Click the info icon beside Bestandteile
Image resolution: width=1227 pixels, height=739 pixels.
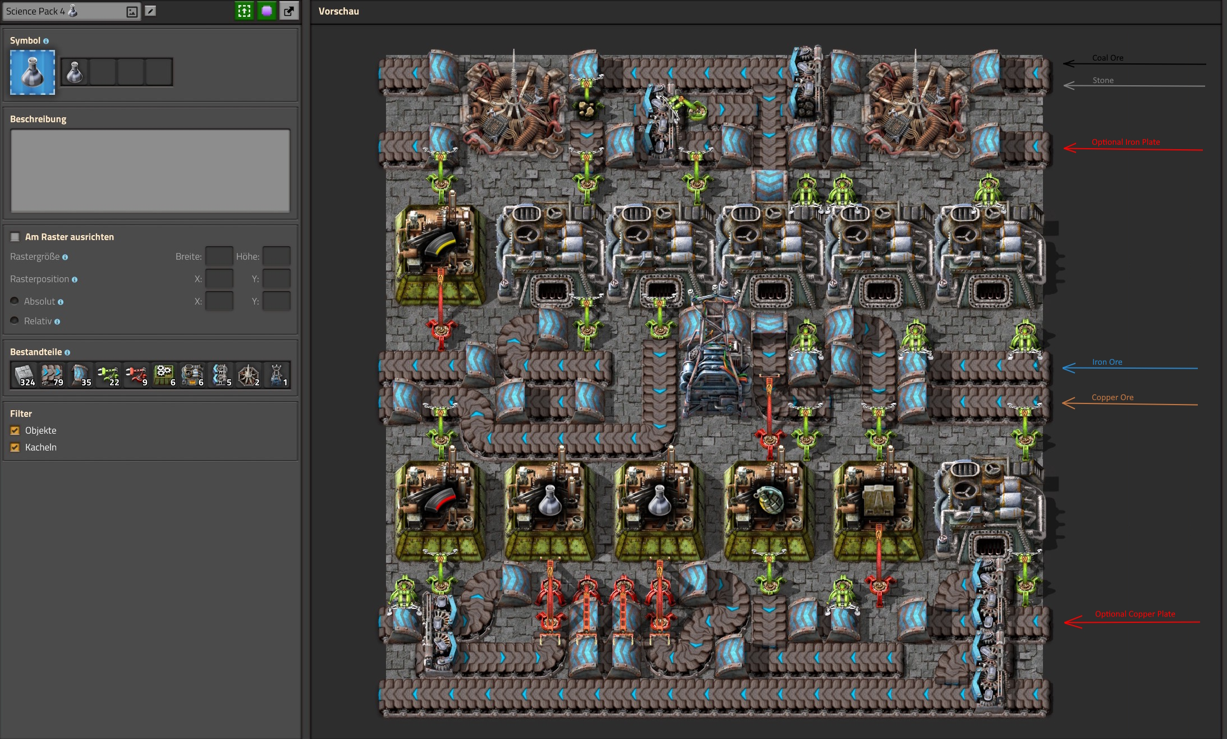pyautogui.click(x=67, y=352)
